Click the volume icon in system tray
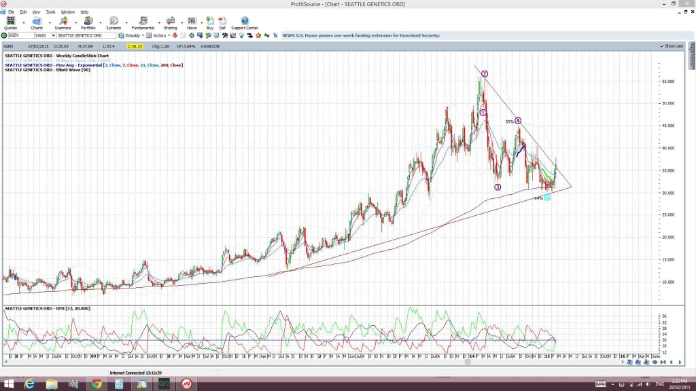Viewport: 696px width, 391px height. tap(648, 384)
